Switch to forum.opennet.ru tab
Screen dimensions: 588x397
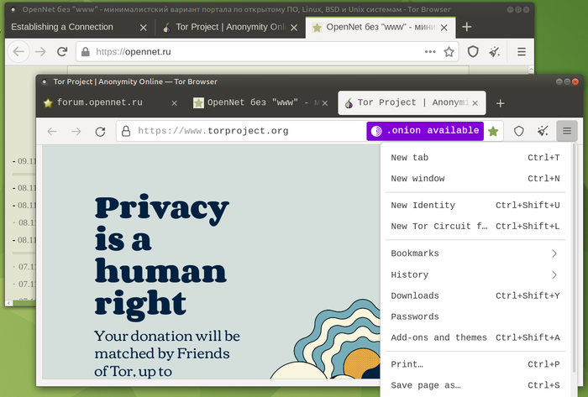pyautogui.click(x=112, y=103)
